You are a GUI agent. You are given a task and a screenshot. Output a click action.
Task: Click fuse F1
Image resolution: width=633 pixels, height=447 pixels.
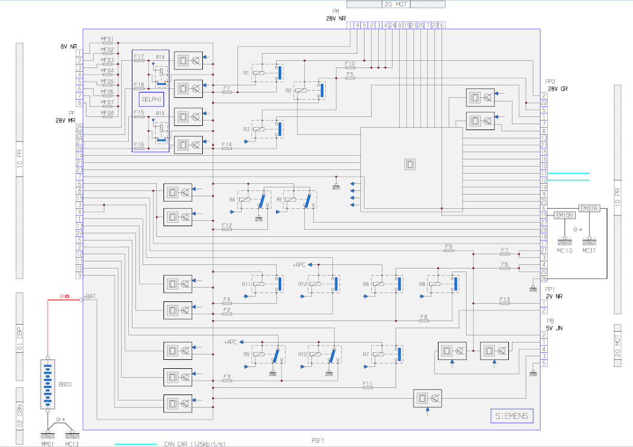click(227, 92)
